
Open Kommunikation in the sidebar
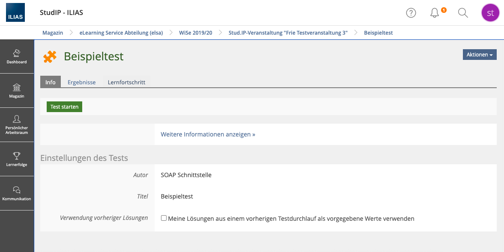coord(17,193)
